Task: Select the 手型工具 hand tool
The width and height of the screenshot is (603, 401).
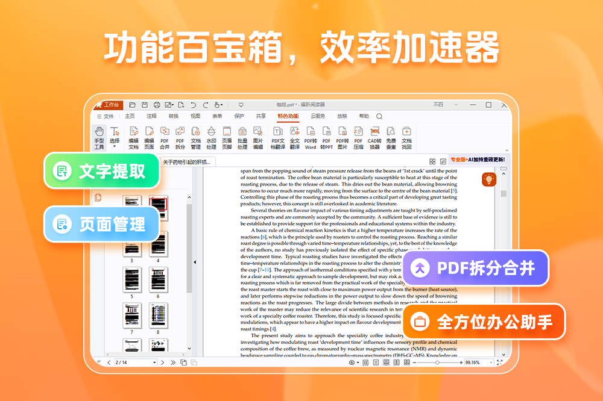Action: point(99,137)
